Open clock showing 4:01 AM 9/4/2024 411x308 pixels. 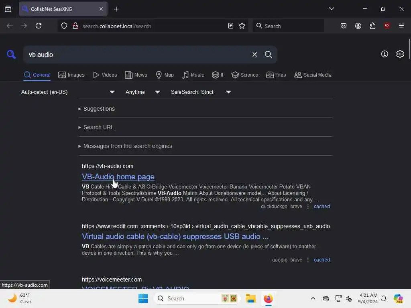[368, 298]
